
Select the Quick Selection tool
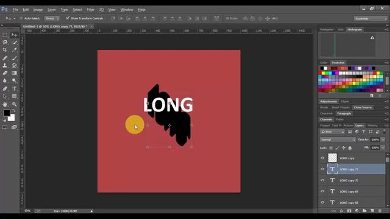coord(15,43)
